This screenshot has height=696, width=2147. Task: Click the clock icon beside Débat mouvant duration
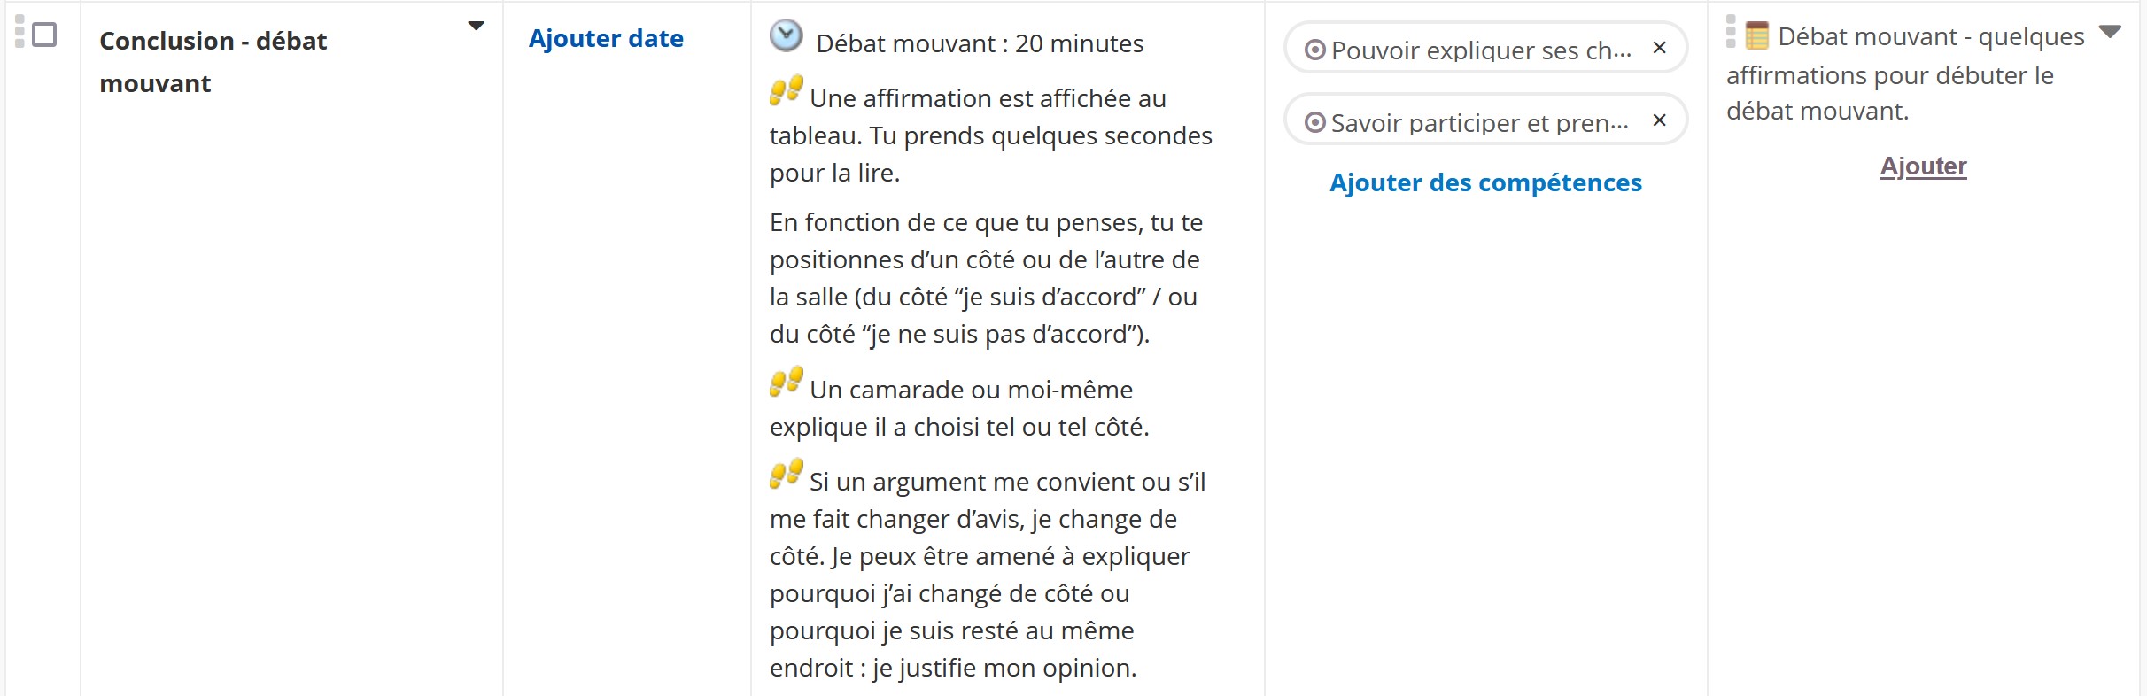click(x=786, y=36)
